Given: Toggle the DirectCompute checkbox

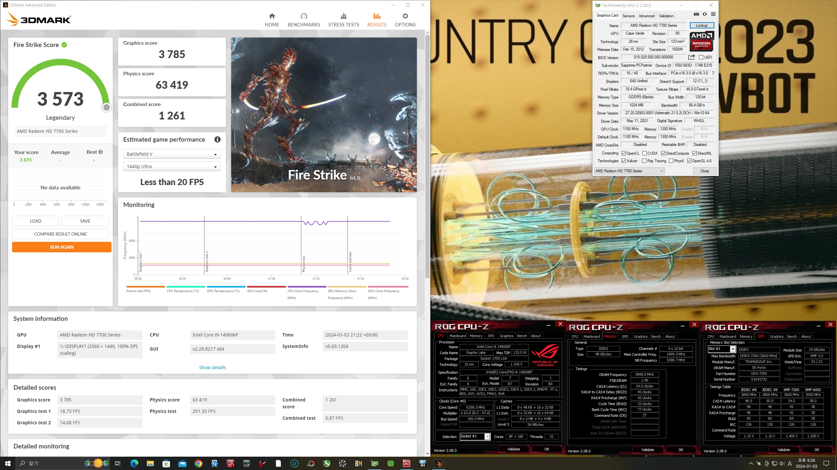Looking at the screenshot, I should [663, 153].
